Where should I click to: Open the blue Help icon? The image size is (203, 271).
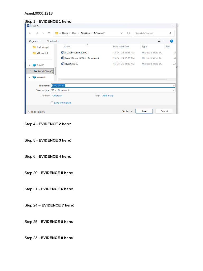[172, 41]
